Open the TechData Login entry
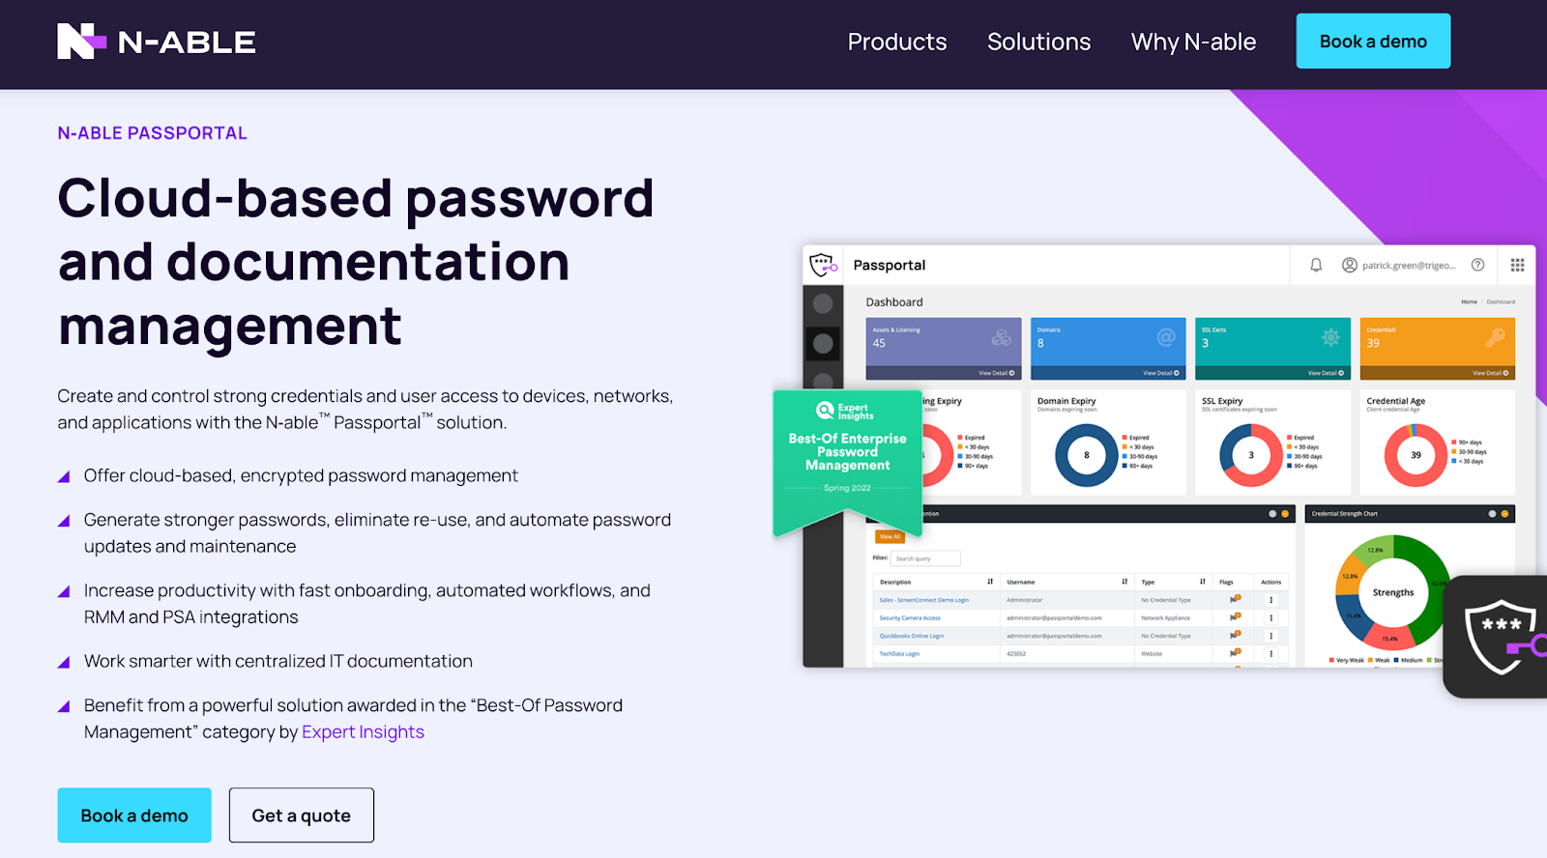 click(x=899, y=654)
